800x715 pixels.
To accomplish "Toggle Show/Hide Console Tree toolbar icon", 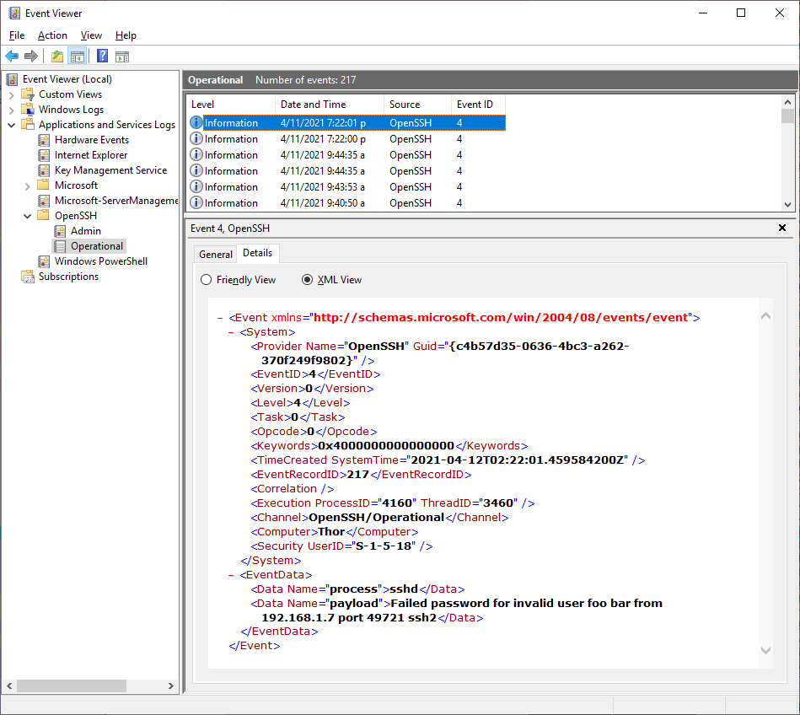I will click(78, 56).
